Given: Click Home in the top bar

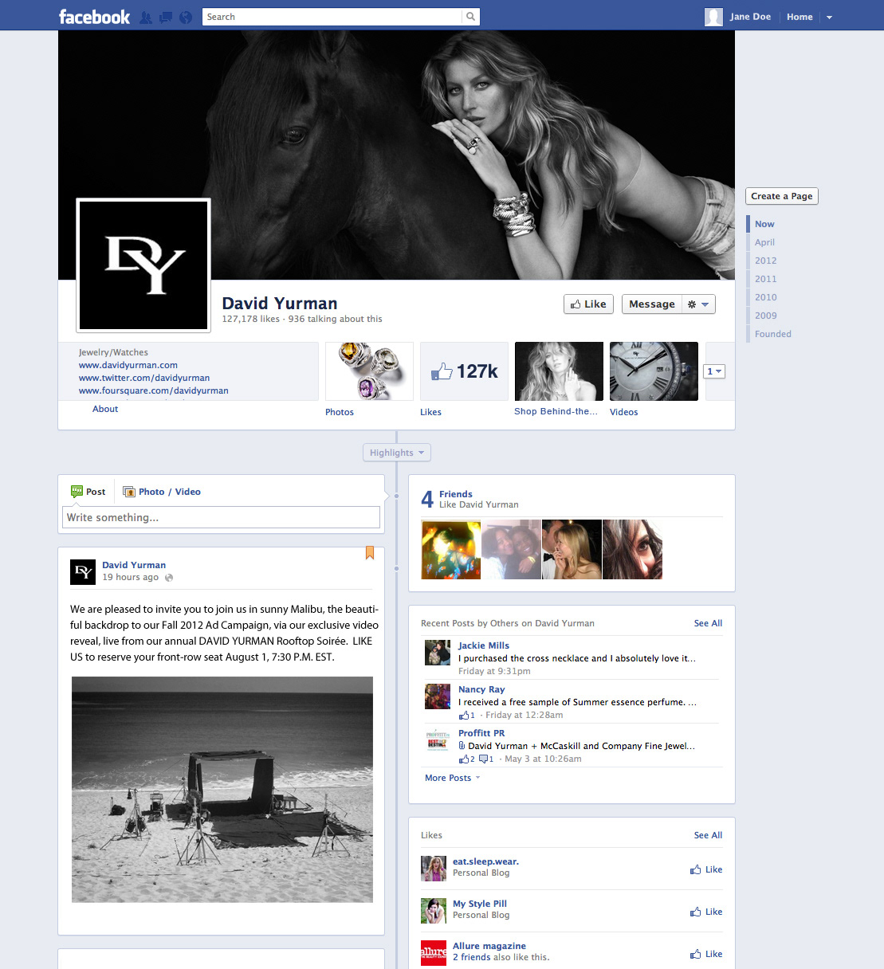Looking at the screenshot, I should [800, 17].
